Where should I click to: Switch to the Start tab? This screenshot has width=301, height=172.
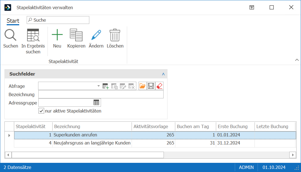13,21
